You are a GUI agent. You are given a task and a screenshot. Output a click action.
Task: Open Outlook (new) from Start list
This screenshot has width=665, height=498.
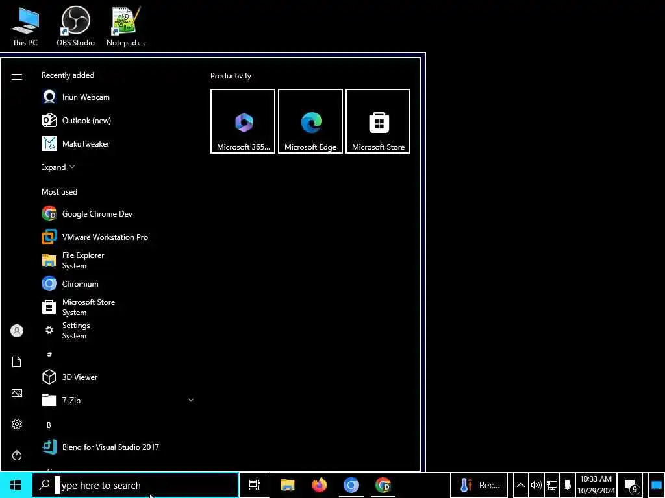click(118, 120)
